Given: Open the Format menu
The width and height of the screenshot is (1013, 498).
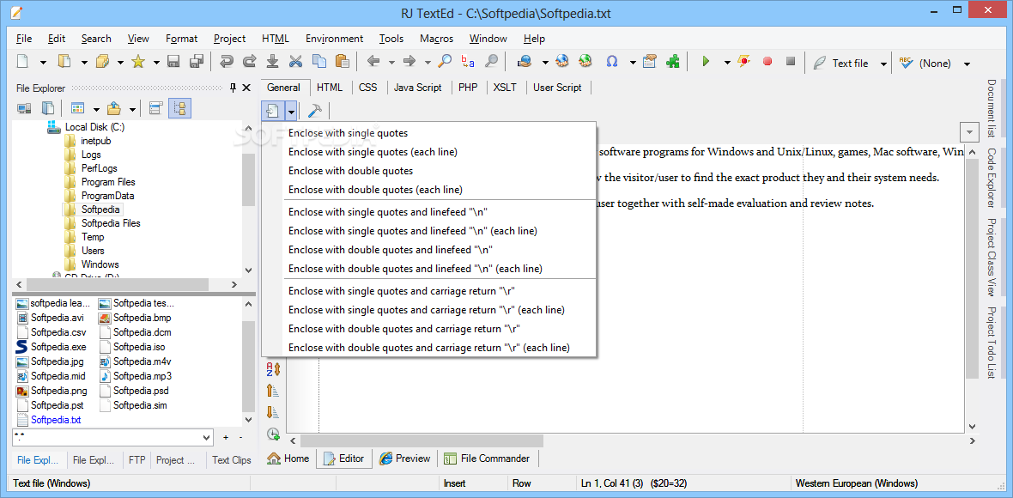Looking at the screenshot, I should 181,38.
